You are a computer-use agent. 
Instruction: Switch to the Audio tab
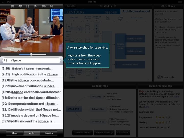[x=32, y=133]
